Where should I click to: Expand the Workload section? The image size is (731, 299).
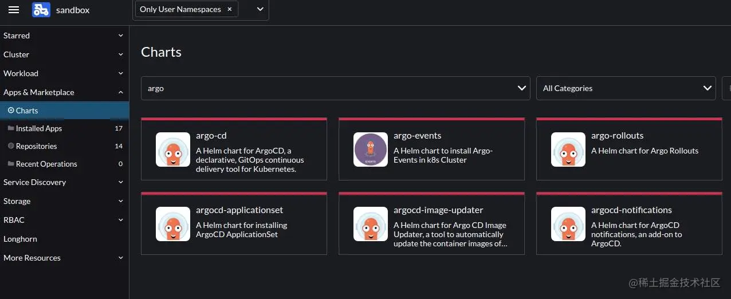pyautogui.click(x=64, y=73)
